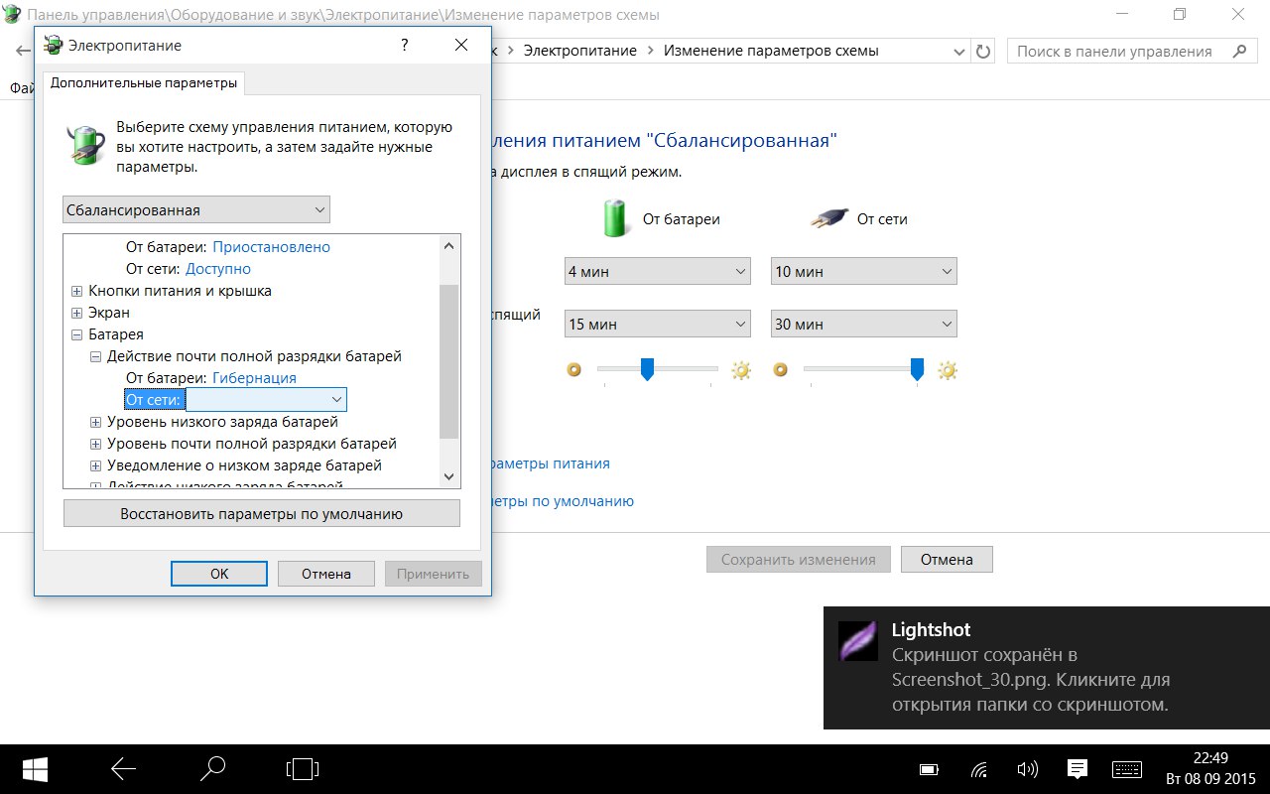Click the Windows Start button
1270x794 pixels.
tap(36, 768)
